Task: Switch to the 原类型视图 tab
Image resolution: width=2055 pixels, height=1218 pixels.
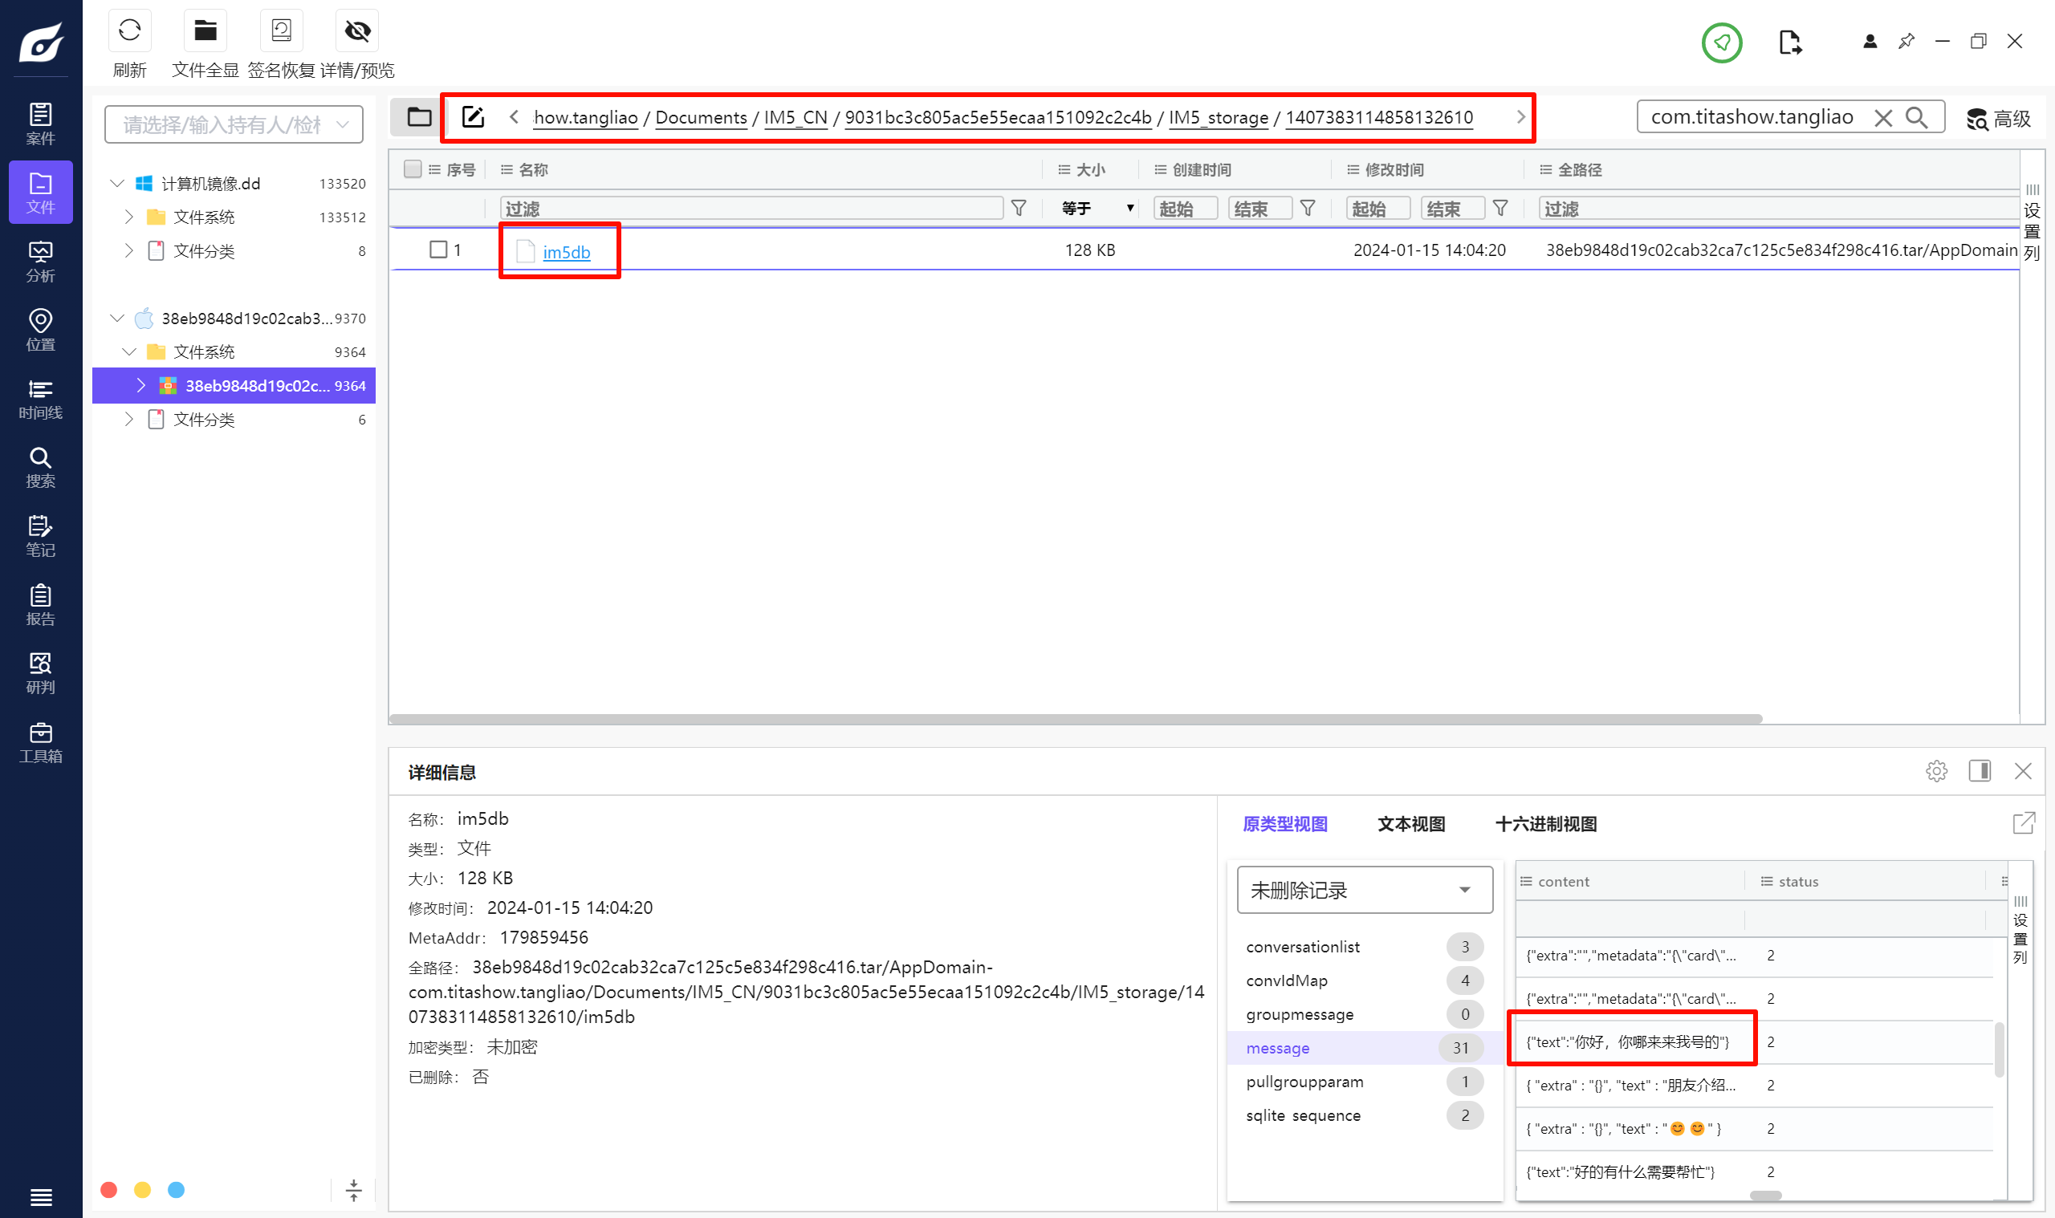Action: pyautogui.click(x=1284, y=824)
